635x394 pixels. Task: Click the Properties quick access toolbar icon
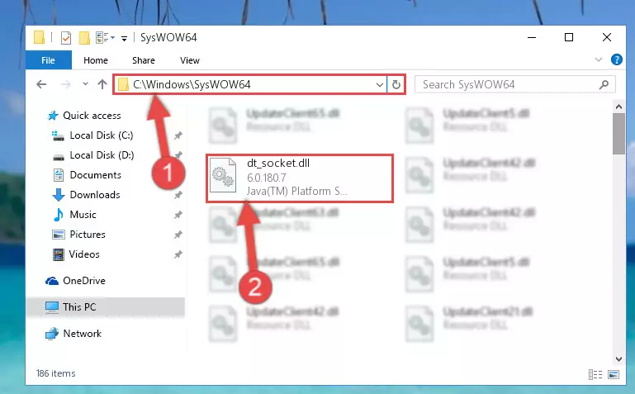(65, 38)
